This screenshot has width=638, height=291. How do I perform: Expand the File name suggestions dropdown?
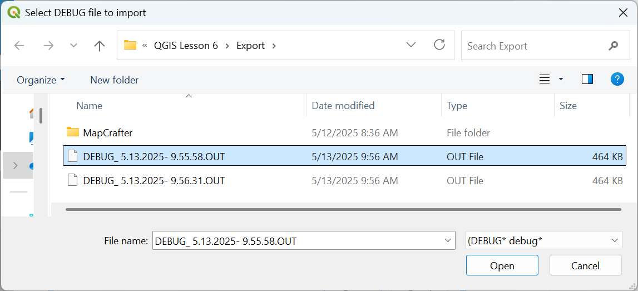(448, 241)
